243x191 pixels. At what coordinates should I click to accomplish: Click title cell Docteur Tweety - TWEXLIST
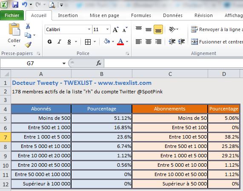point(82,83)
